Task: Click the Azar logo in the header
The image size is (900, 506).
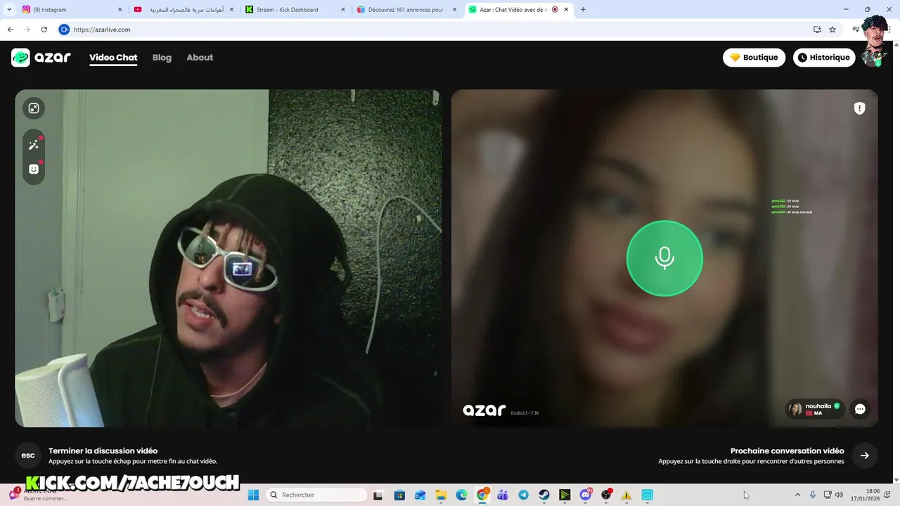Action: click(x=41, y=58)
